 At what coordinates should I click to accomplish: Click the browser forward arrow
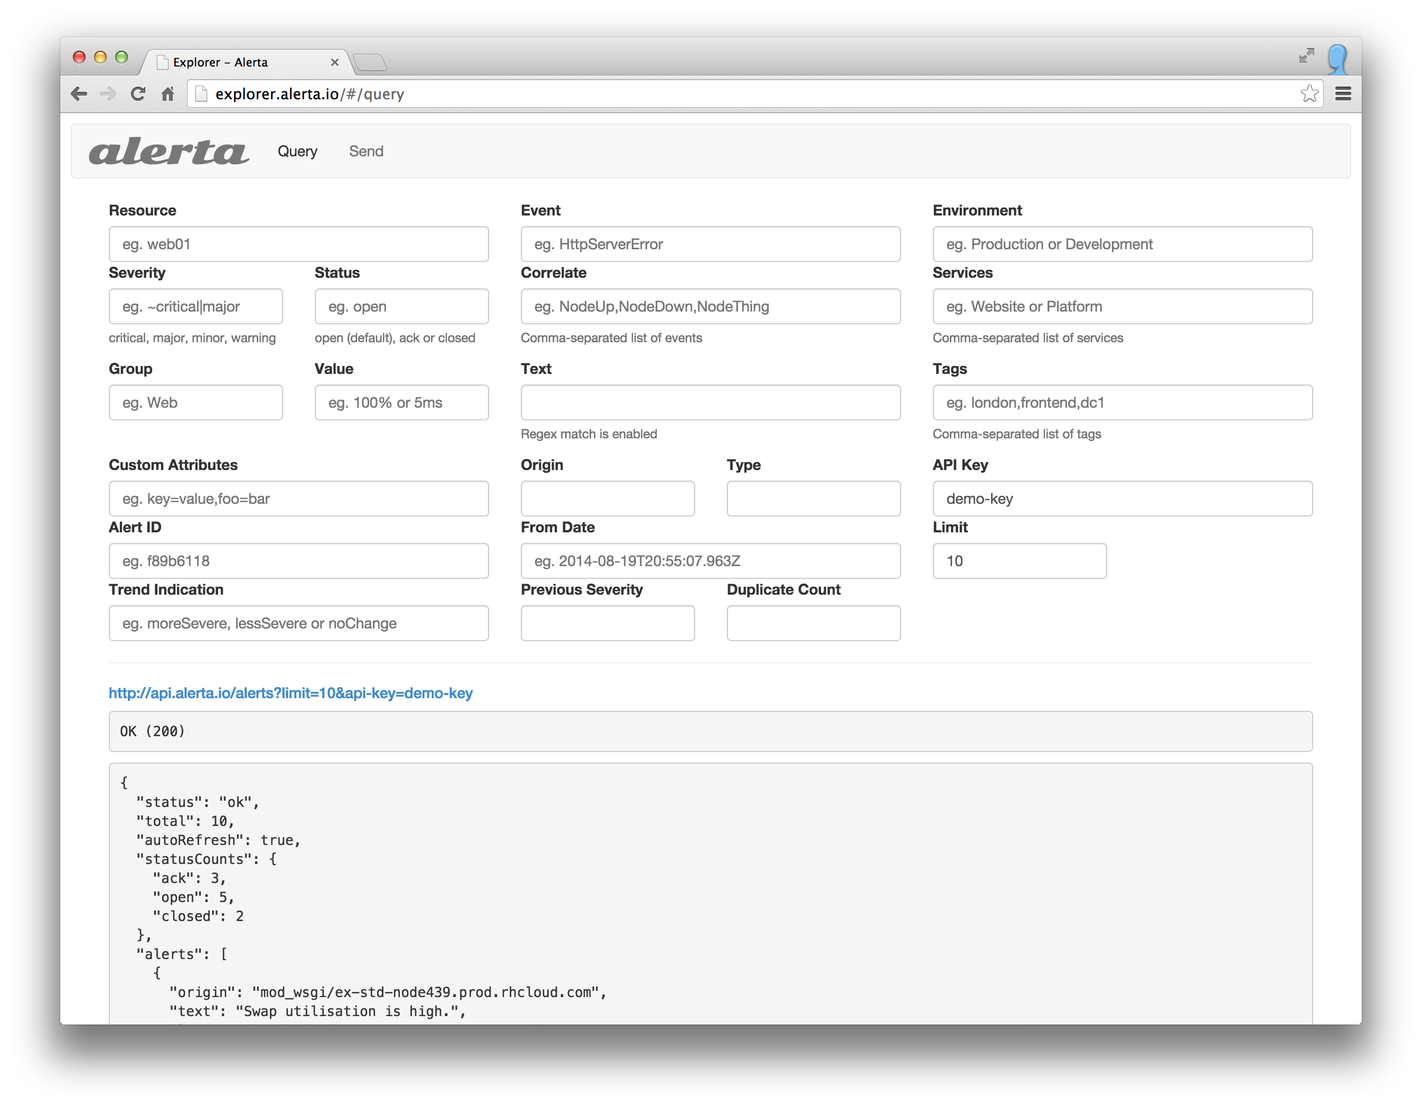108,94
